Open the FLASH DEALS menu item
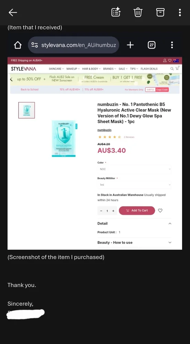This screenshot has height=344, width=190. pos(149,69)
